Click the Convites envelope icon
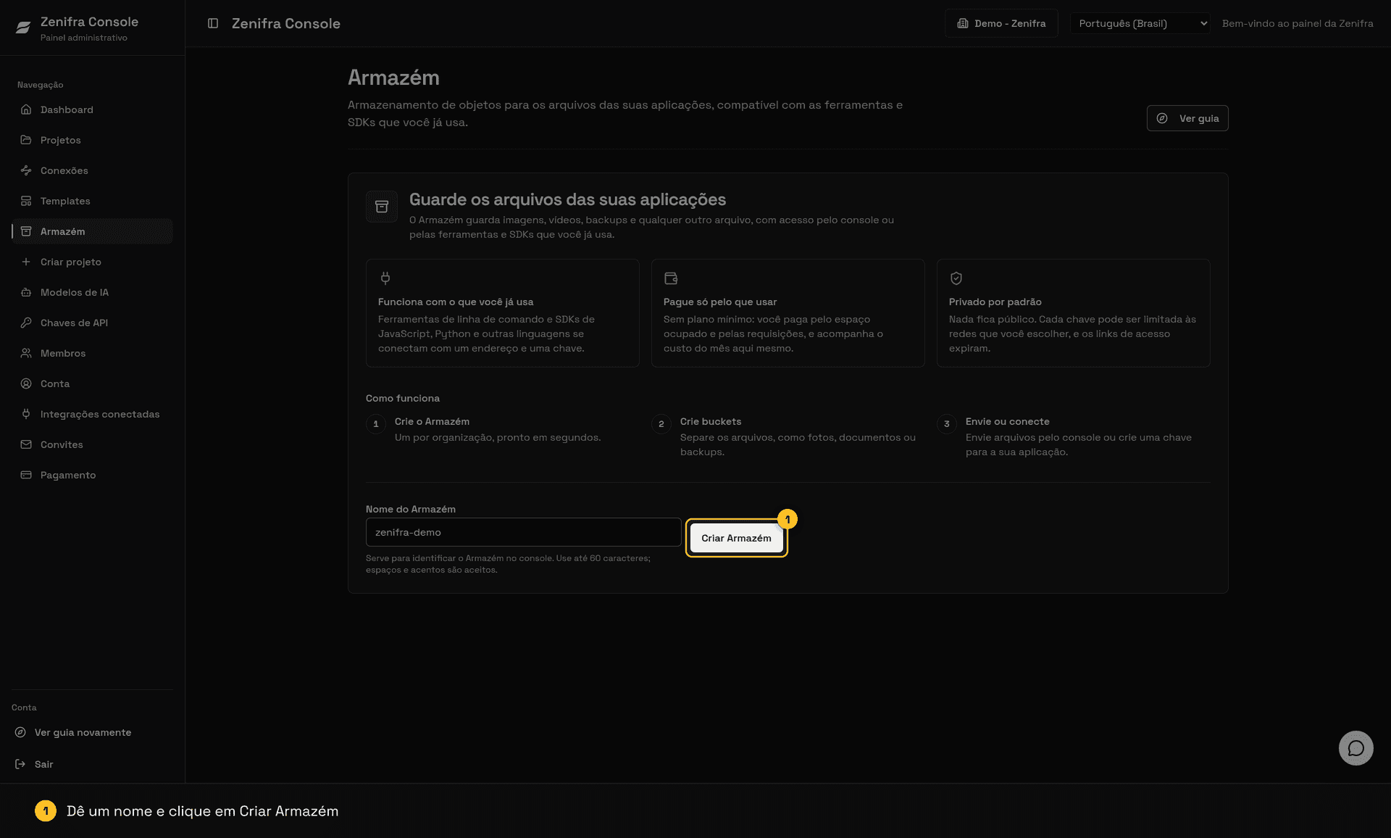1391x838 pixels. (x=26, y=444)
